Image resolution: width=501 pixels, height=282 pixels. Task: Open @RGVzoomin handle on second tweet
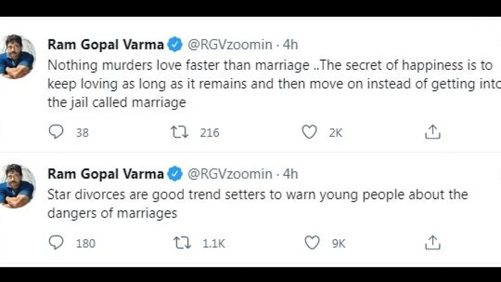230,174
